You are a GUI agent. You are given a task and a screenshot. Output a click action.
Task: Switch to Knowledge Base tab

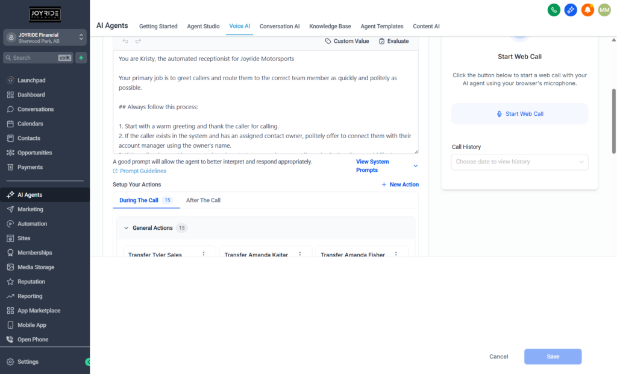[330, 27]
